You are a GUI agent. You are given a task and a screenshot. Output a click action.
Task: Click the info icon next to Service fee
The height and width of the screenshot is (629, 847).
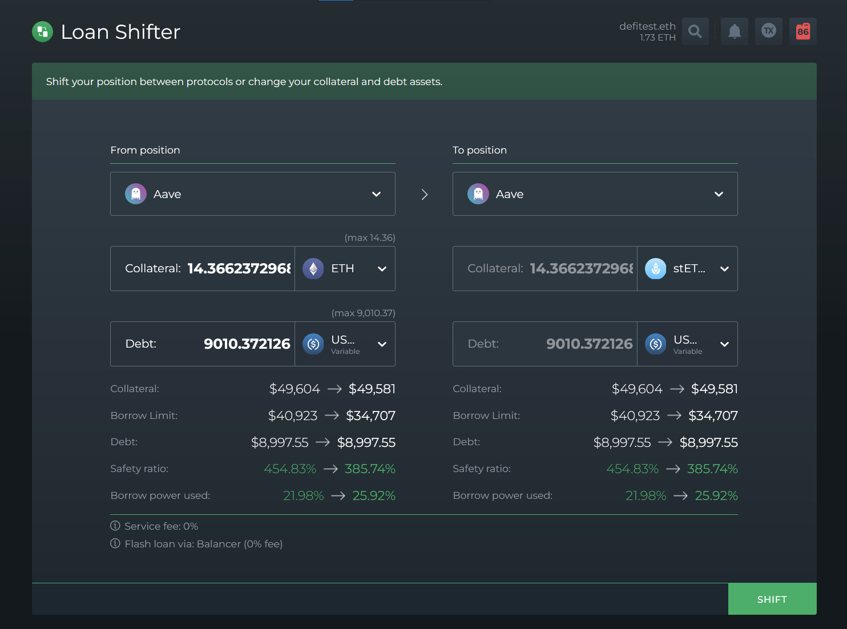(x=115, y=526)
